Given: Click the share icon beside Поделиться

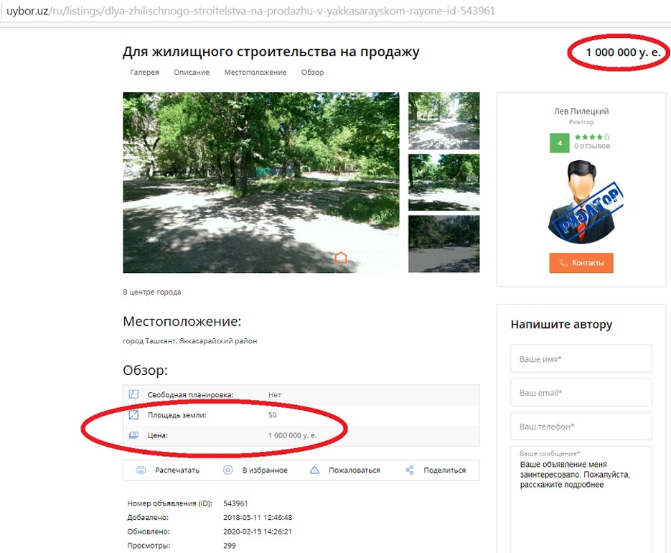Looking at the screenshot, I should coord(410,470).
